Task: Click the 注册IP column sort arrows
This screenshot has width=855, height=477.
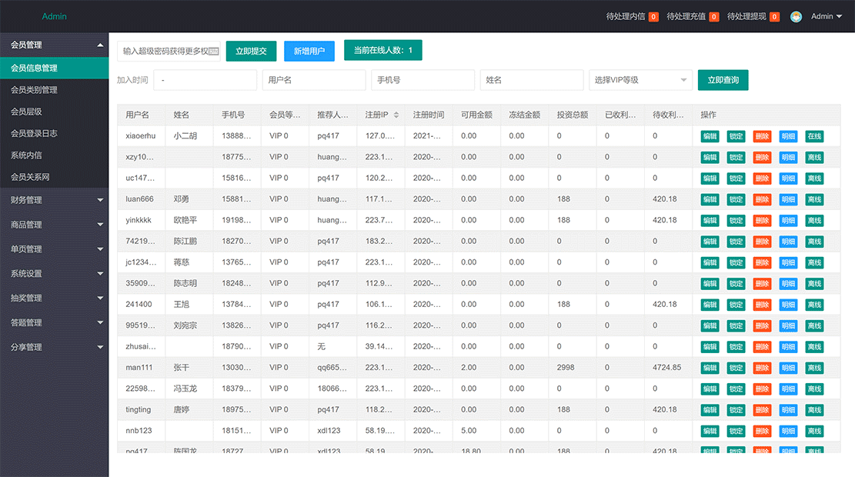Action: tap(396, 115)
